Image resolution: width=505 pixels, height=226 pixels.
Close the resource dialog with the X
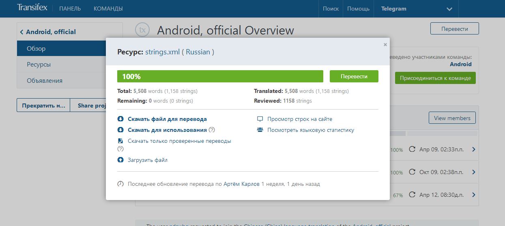tap(385, 45)
